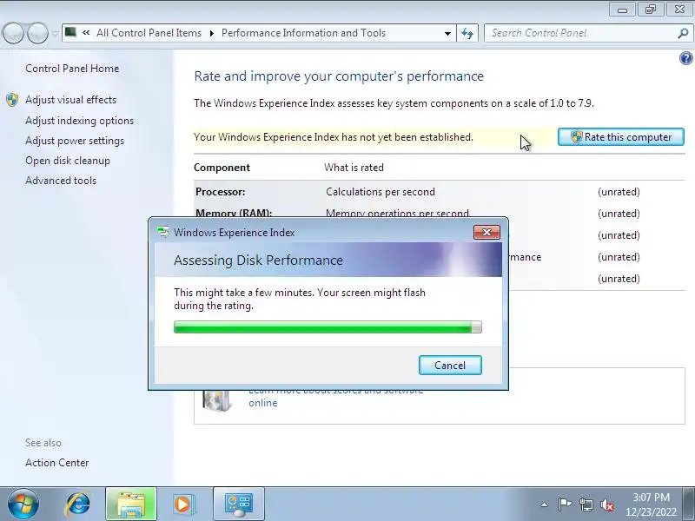Click the (unrated) value for Processor
The image size is (695, 521).
pyautogui.click(x=619, y=192)
